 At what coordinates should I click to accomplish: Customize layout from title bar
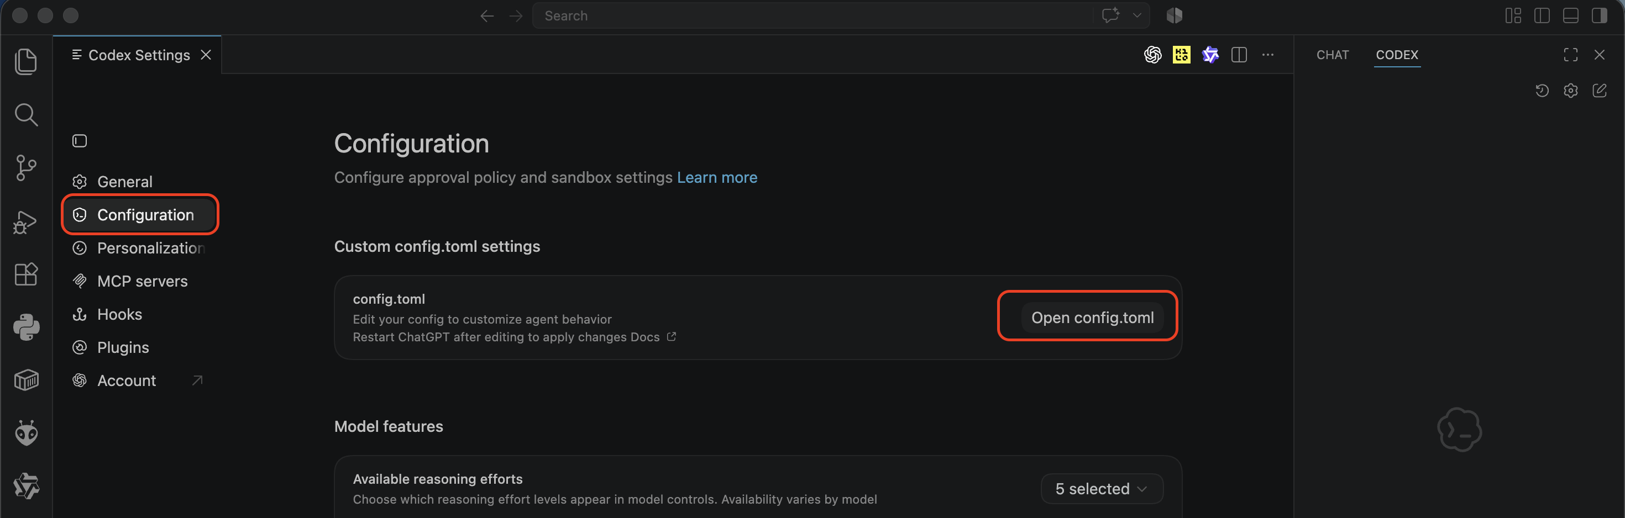click(x=1513, y=16)
